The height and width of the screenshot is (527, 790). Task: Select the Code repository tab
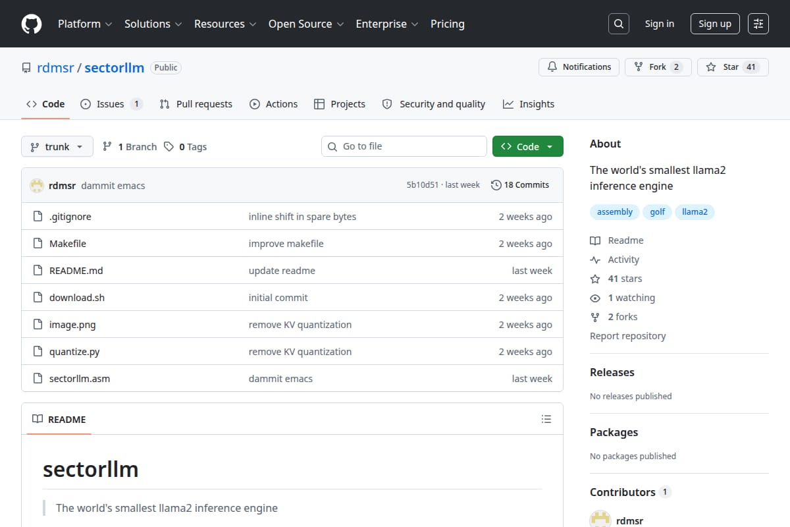(45, 104)
